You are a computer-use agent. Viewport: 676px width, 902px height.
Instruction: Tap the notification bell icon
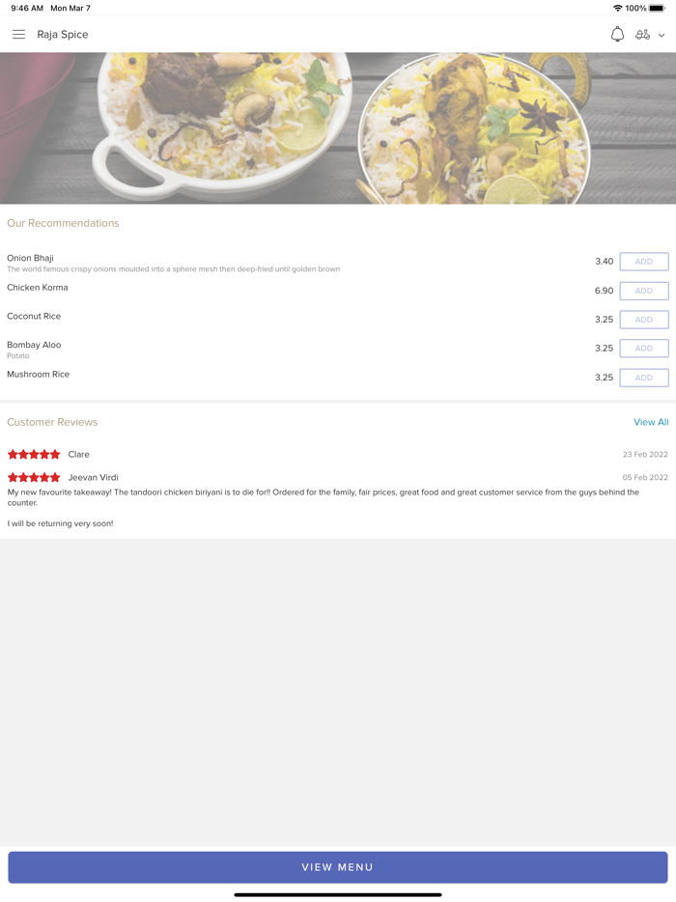coord(617,35)
